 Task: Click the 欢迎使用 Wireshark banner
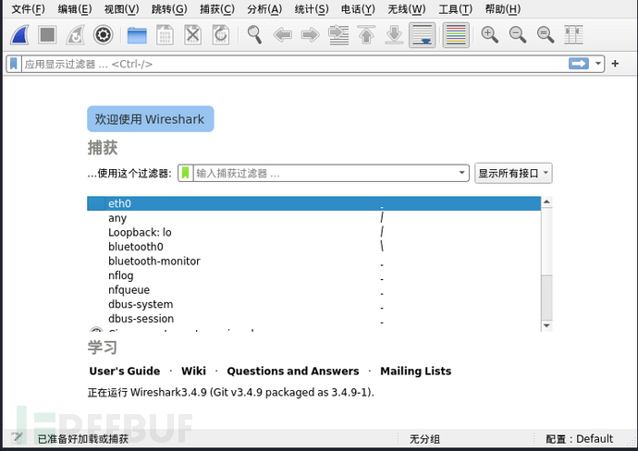pos(150,118)
